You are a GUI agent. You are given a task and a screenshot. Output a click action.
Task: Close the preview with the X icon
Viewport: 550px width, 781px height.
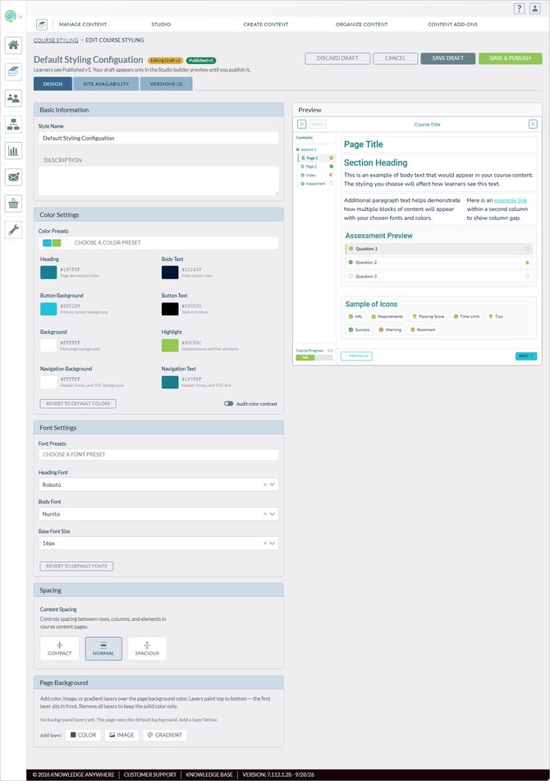point(533,124)
